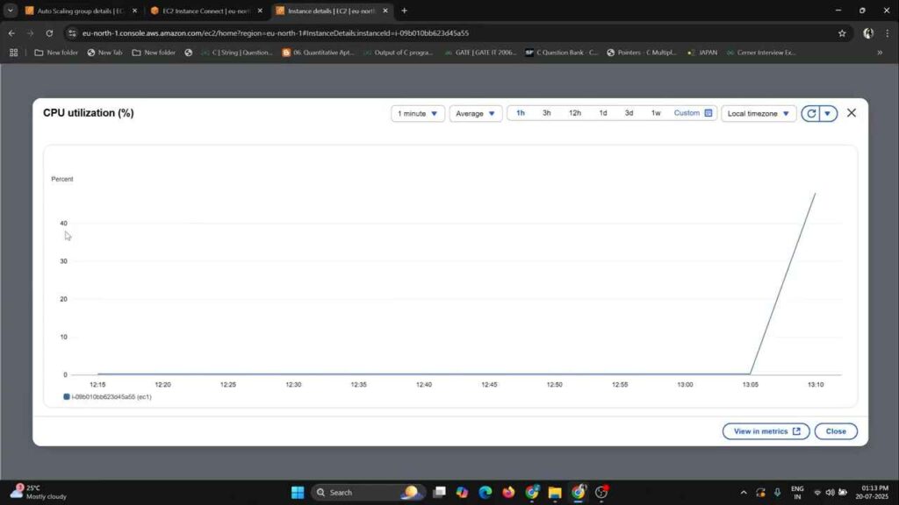Open the Windows Start menu

[x=298, y=493]
